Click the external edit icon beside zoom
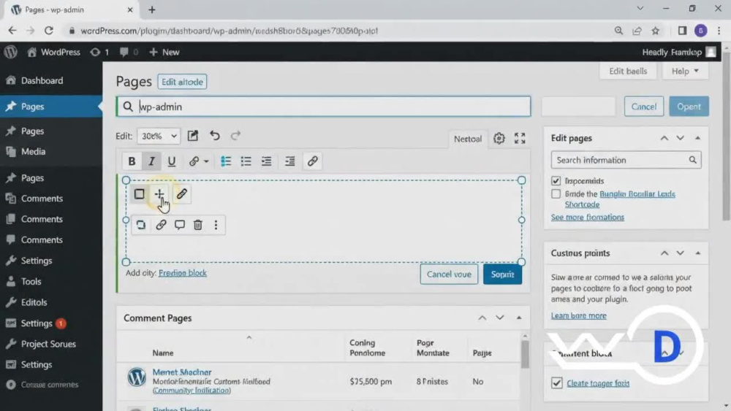Image resolution: width=731 pixels, height=411 pixels. [192, 136]
